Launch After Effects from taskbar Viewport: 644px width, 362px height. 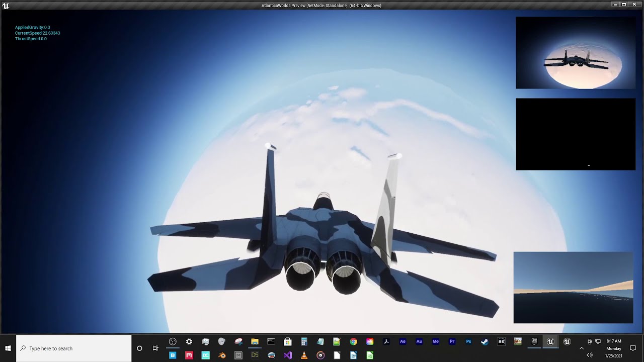click(x=403, y=341)
